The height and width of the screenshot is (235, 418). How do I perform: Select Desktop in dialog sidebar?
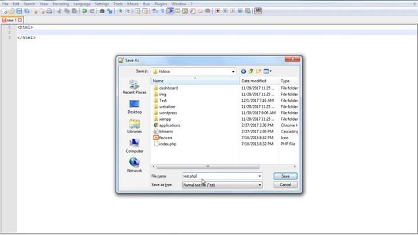pyautogui.click(x=135, y=106)
